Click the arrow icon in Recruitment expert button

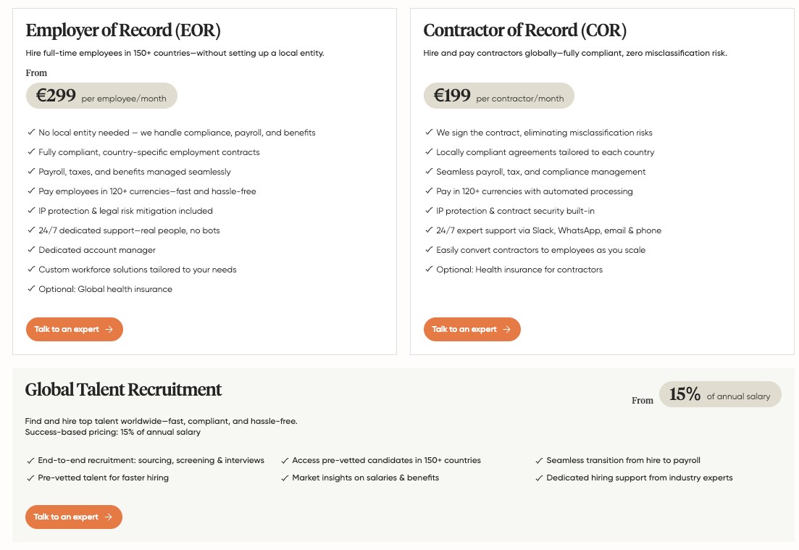point(108,517)
